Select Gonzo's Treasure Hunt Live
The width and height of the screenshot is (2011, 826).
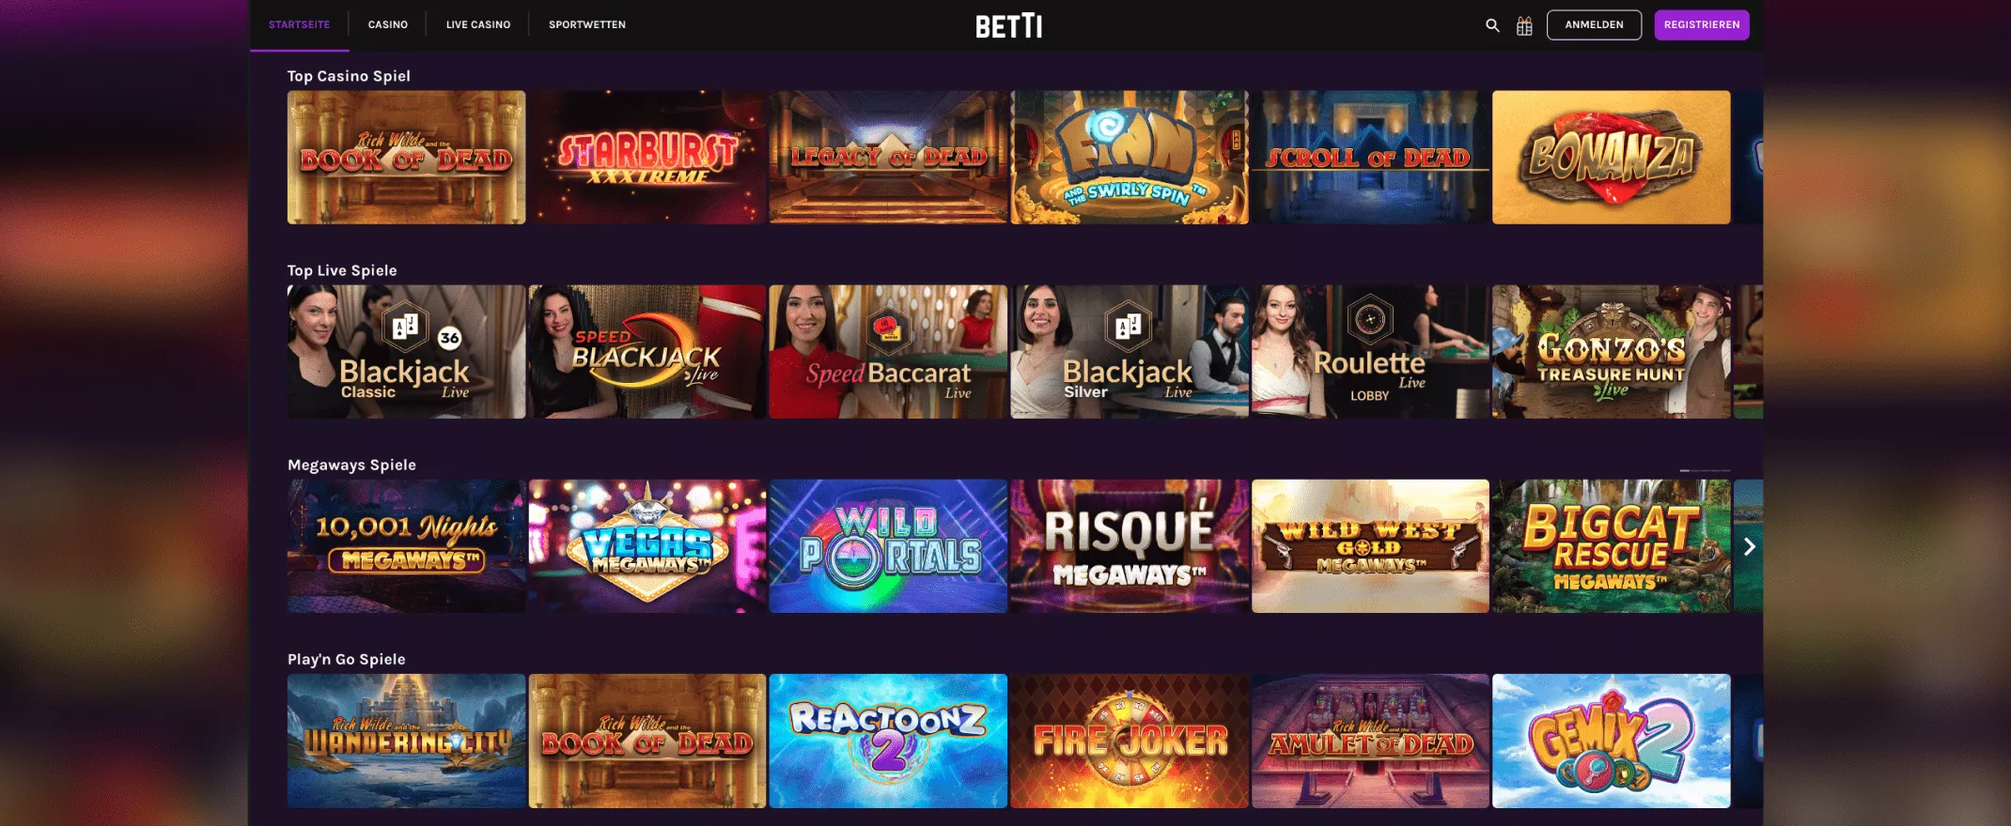click(x=1611, y=352)
